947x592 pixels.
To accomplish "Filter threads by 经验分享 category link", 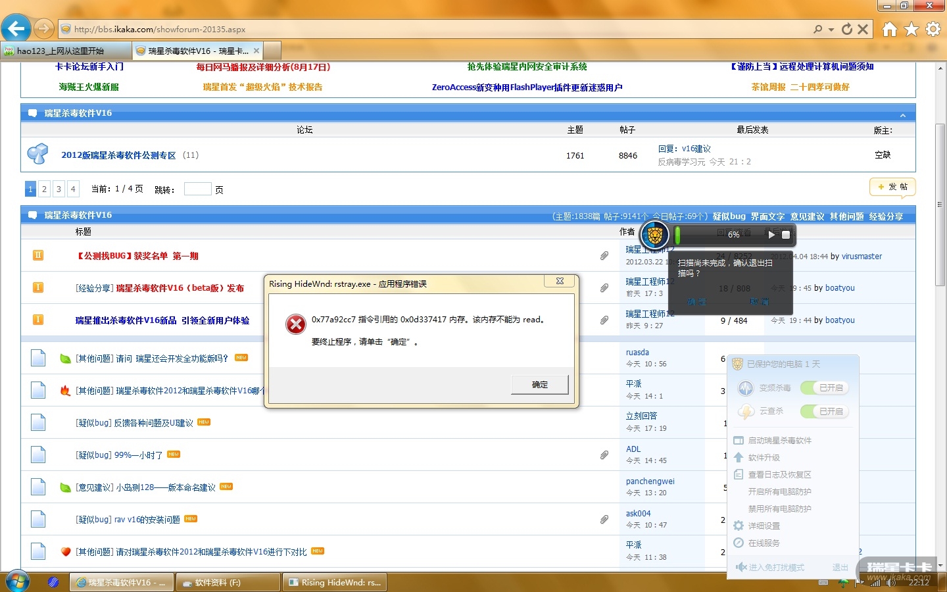I will click(x=886, y=216).
